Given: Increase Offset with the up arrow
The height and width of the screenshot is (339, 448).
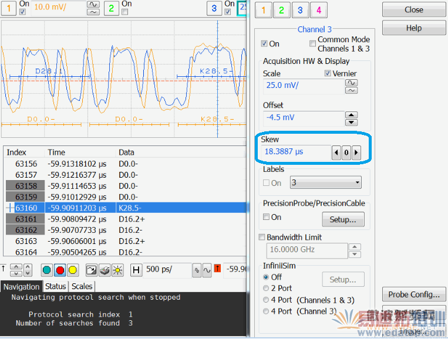Looking at the screenshot, I should (352, 115).
